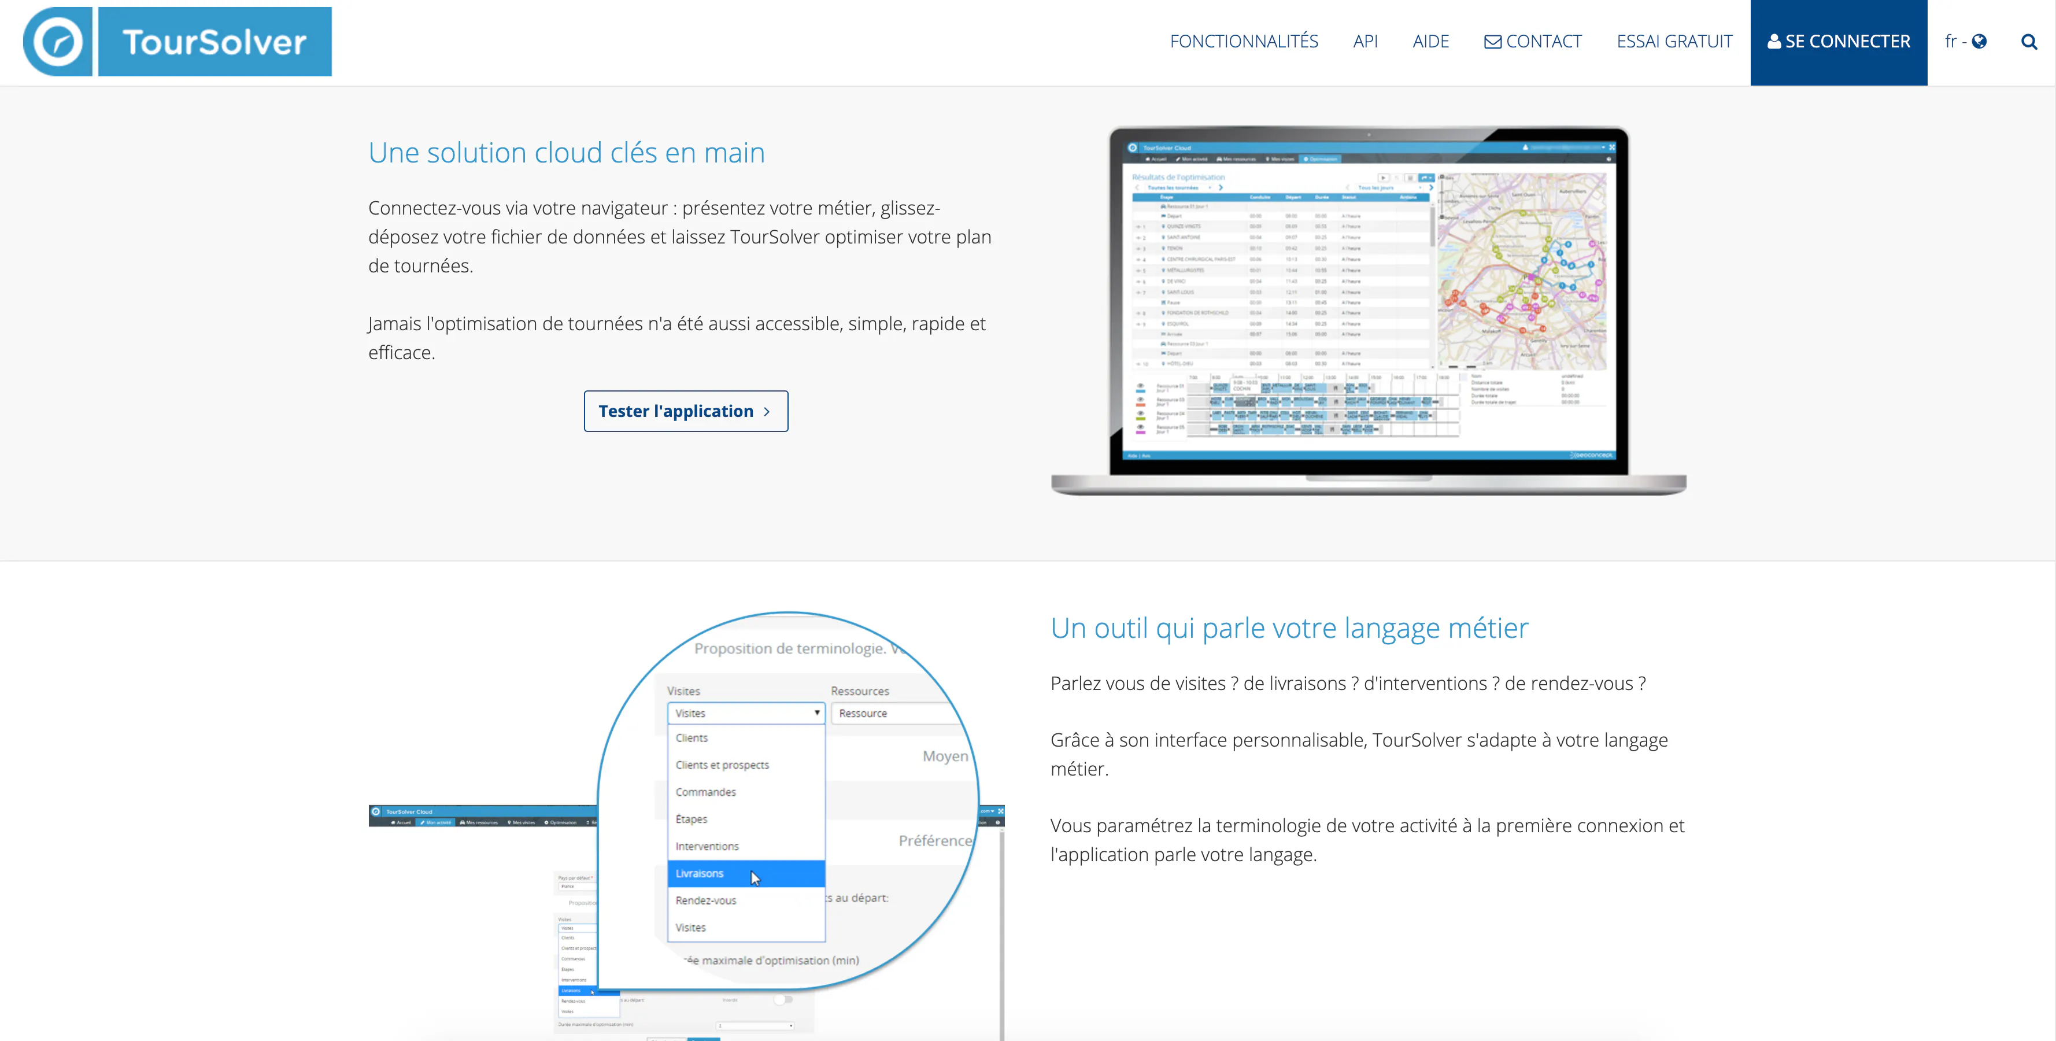Open the AIDE menu item
The image size is (2056, 1041).
pos(1430,42)
